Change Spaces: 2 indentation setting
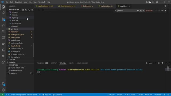The height and width of the screenshot is (96, 171). pos(120,95)
